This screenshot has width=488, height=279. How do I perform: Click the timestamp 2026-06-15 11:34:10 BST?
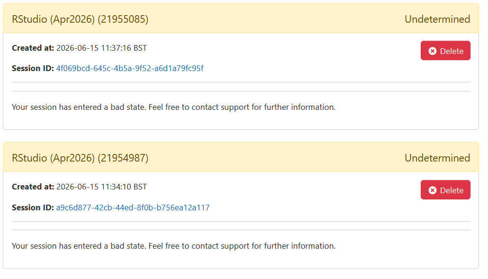tap(101, 187)
